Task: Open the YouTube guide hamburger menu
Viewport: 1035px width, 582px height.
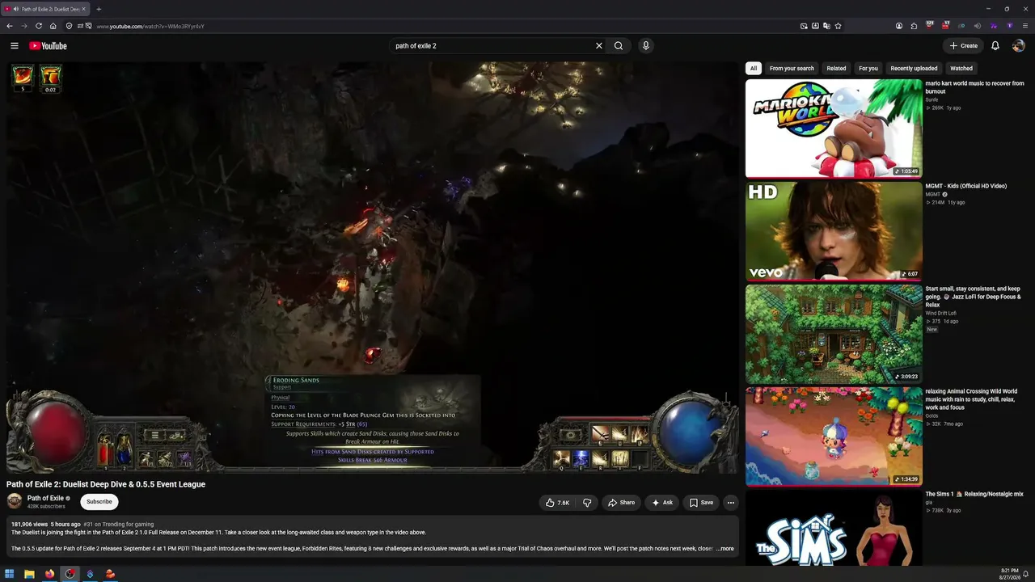Action: point(15,46)
